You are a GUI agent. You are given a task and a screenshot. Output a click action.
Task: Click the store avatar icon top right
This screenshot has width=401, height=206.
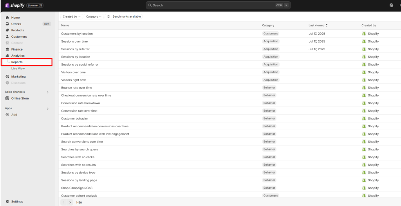pos(391,5)
